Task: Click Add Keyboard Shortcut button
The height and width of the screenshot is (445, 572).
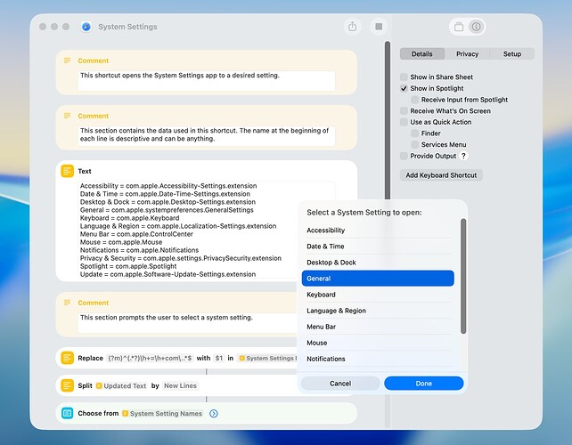Action: click(441, 175)
